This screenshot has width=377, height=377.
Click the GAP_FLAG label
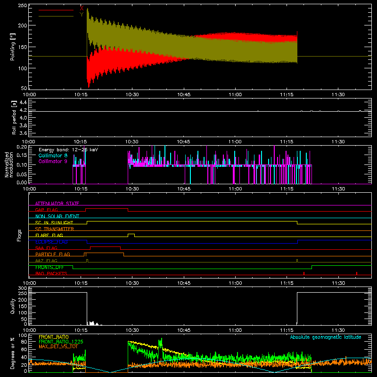click(46, 210)
